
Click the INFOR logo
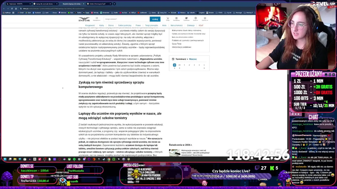pyautogui.click(x=84, y=19)
